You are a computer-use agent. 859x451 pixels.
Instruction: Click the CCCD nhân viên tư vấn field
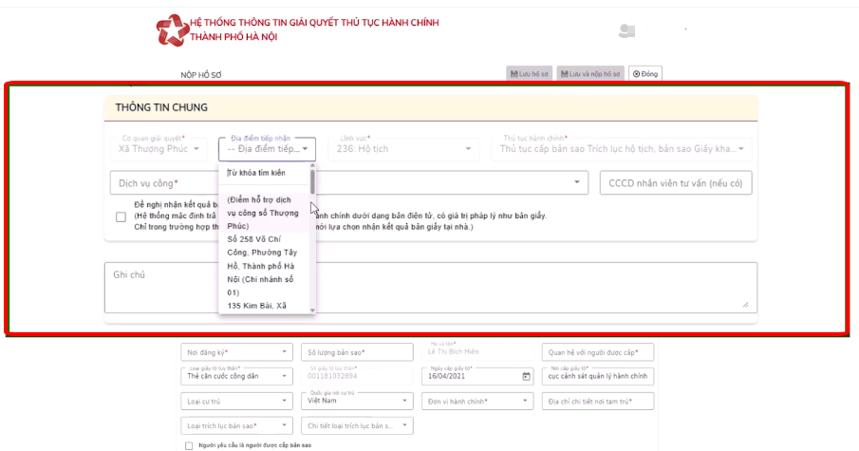(x=676, y=183)
